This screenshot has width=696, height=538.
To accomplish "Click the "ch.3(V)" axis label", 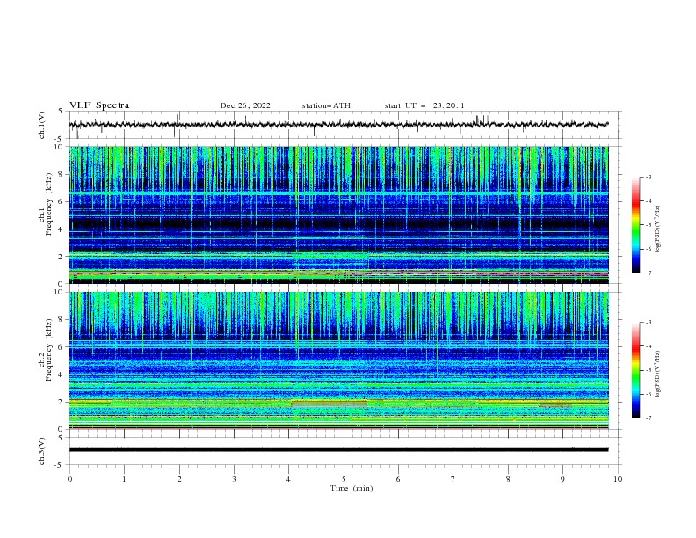I will pyautogui.click(x=42, y=451).
